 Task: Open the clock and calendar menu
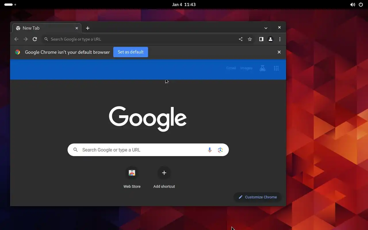(x=184, y=4)
